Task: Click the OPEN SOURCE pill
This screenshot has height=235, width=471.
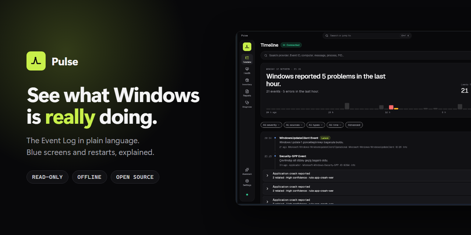Action: (x=135, y=177)
